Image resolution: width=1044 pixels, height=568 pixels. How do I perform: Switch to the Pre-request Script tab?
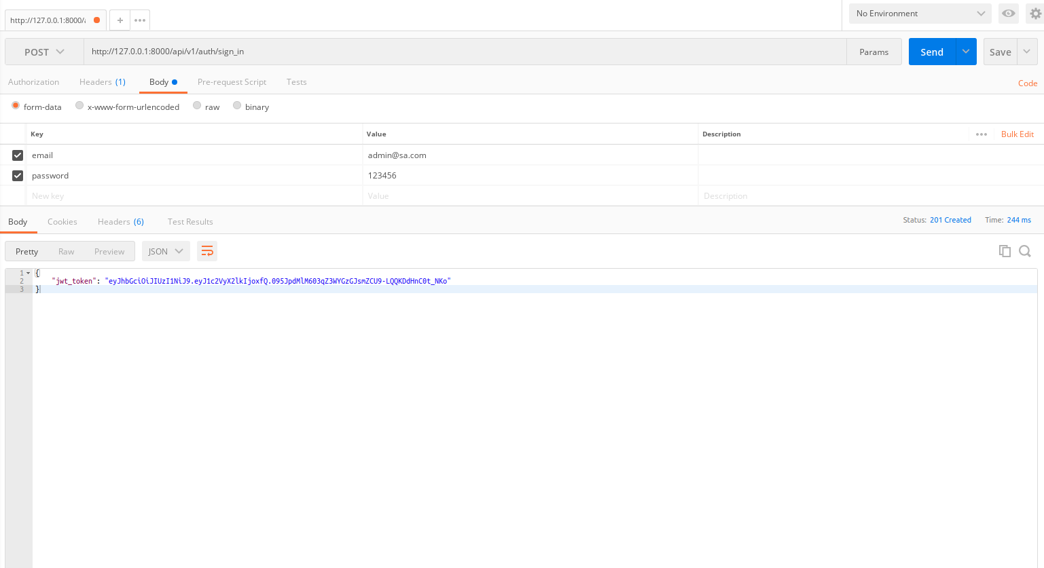tap(232, 82)
